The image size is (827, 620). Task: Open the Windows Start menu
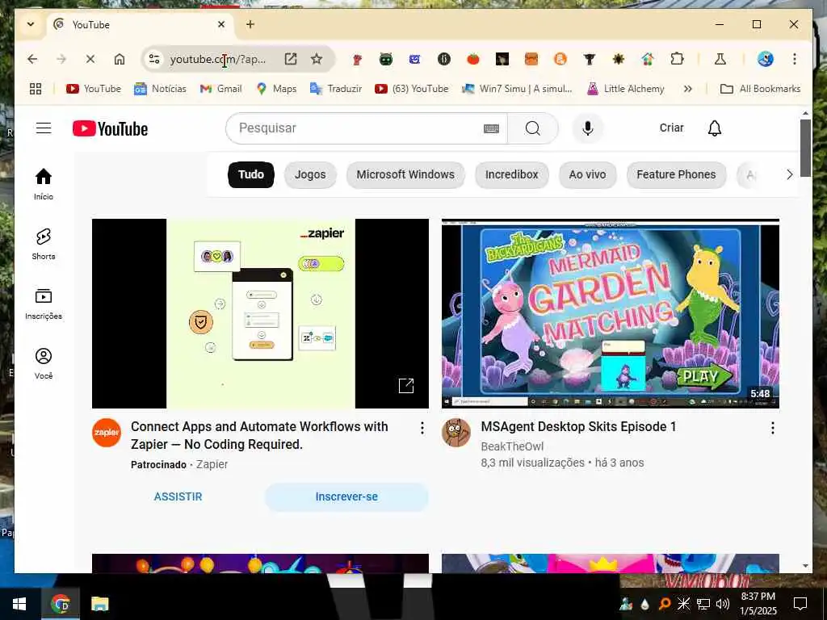point(19,604)
